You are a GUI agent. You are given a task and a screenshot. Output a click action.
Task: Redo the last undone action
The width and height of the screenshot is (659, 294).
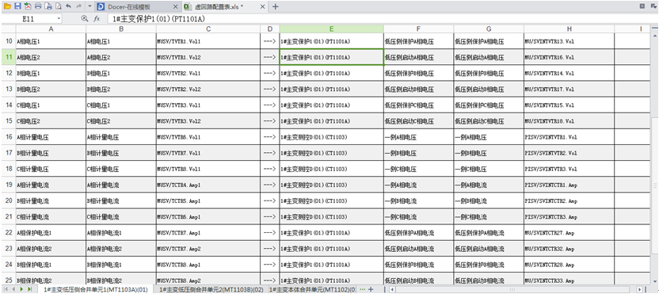(x=79, y=6)
